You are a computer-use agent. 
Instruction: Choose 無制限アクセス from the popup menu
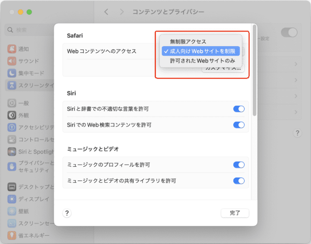coord(201,41)
